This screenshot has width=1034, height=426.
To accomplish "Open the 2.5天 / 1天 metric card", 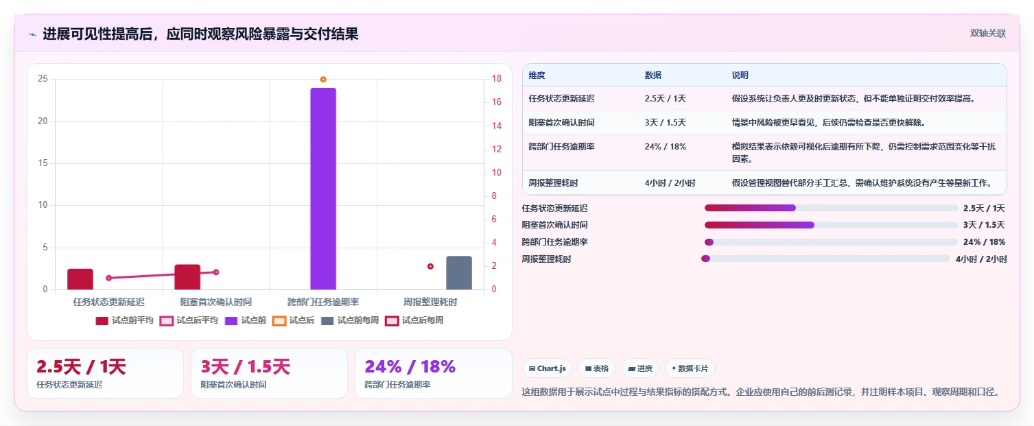I will 105,373.
